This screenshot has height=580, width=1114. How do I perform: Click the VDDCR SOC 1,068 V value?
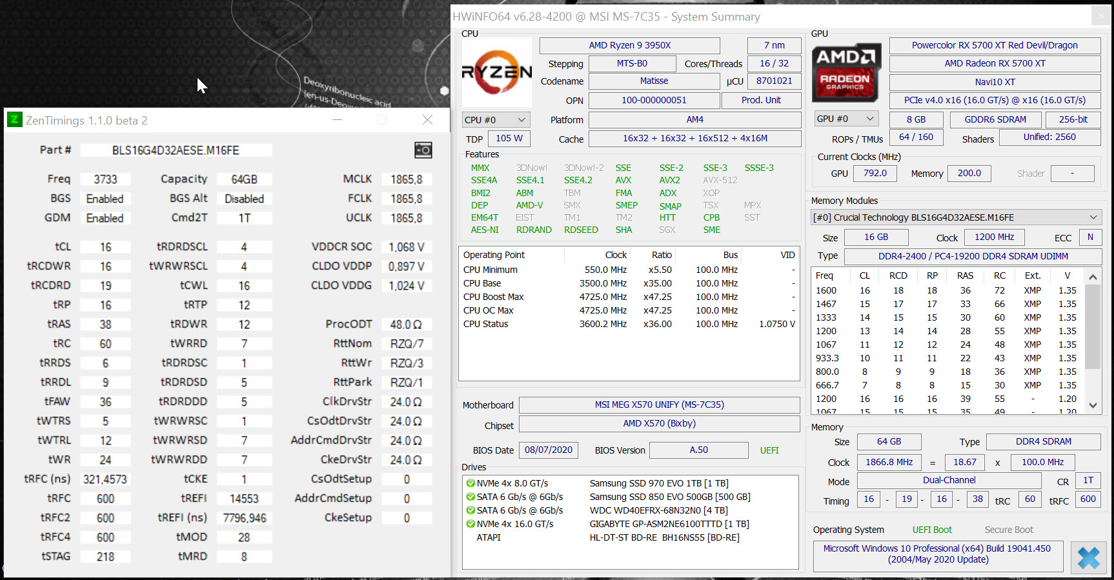click(x=406, y=247)
